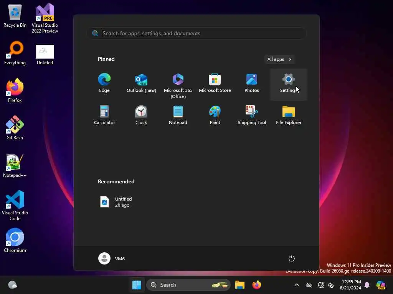
Task: Open Firefox from the taskbar
Action: tap(256, 285)
